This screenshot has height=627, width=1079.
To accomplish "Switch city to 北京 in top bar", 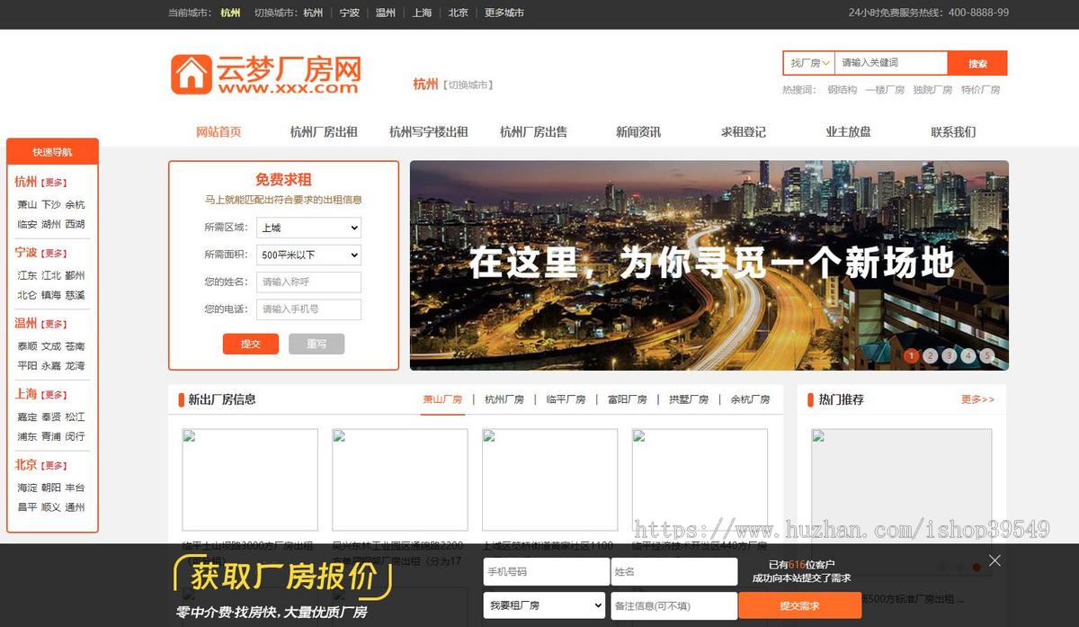I will click(x=459, y=13).
